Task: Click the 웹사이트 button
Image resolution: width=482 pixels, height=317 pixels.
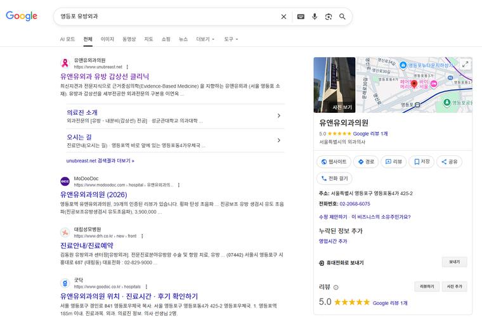Action: point(334,162)
